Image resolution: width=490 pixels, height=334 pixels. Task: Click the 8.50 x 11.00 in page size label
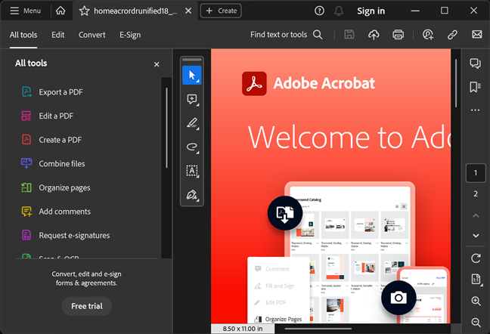(x=243, y=329)
